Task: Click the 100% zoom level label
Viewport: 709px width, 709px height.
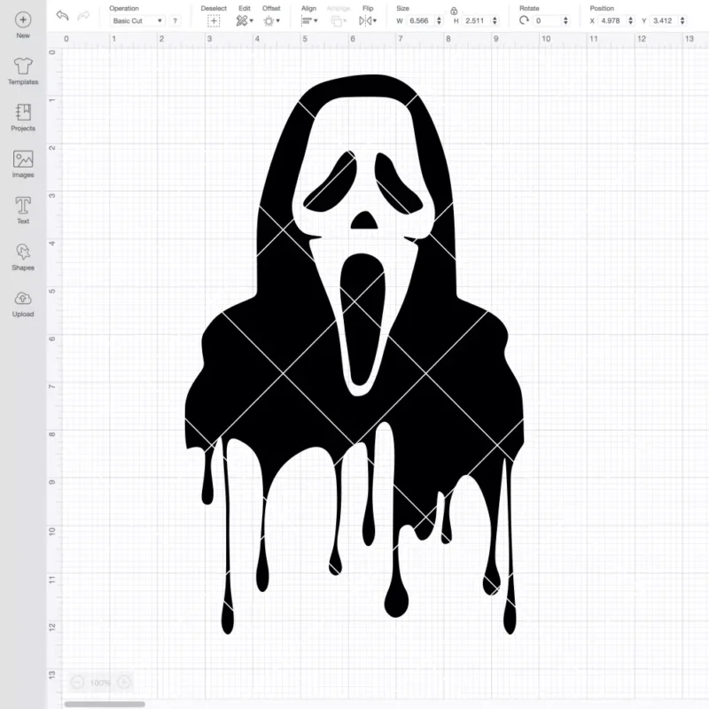Action: (x=100, y=682)
